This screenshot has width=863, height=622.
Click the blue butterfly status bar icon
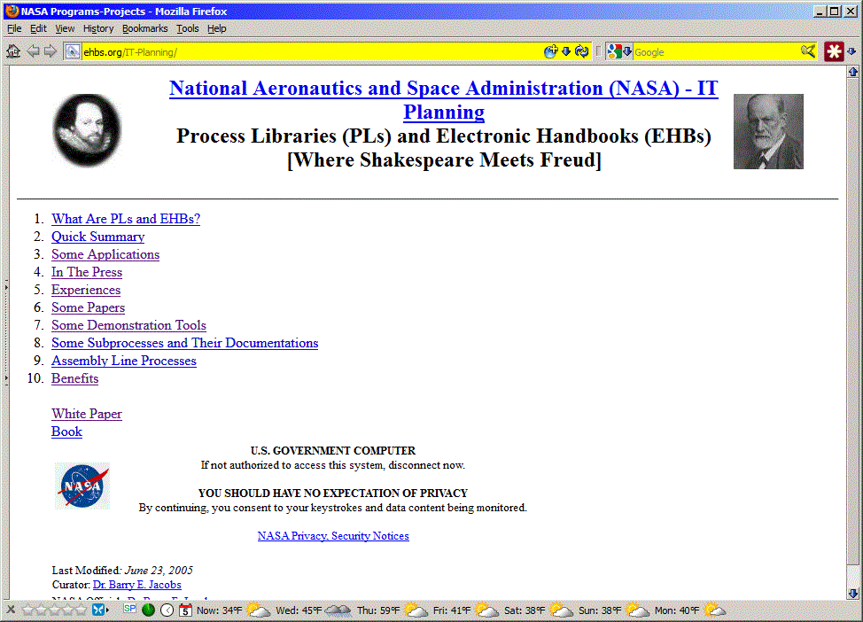click(x=98, y=610)
